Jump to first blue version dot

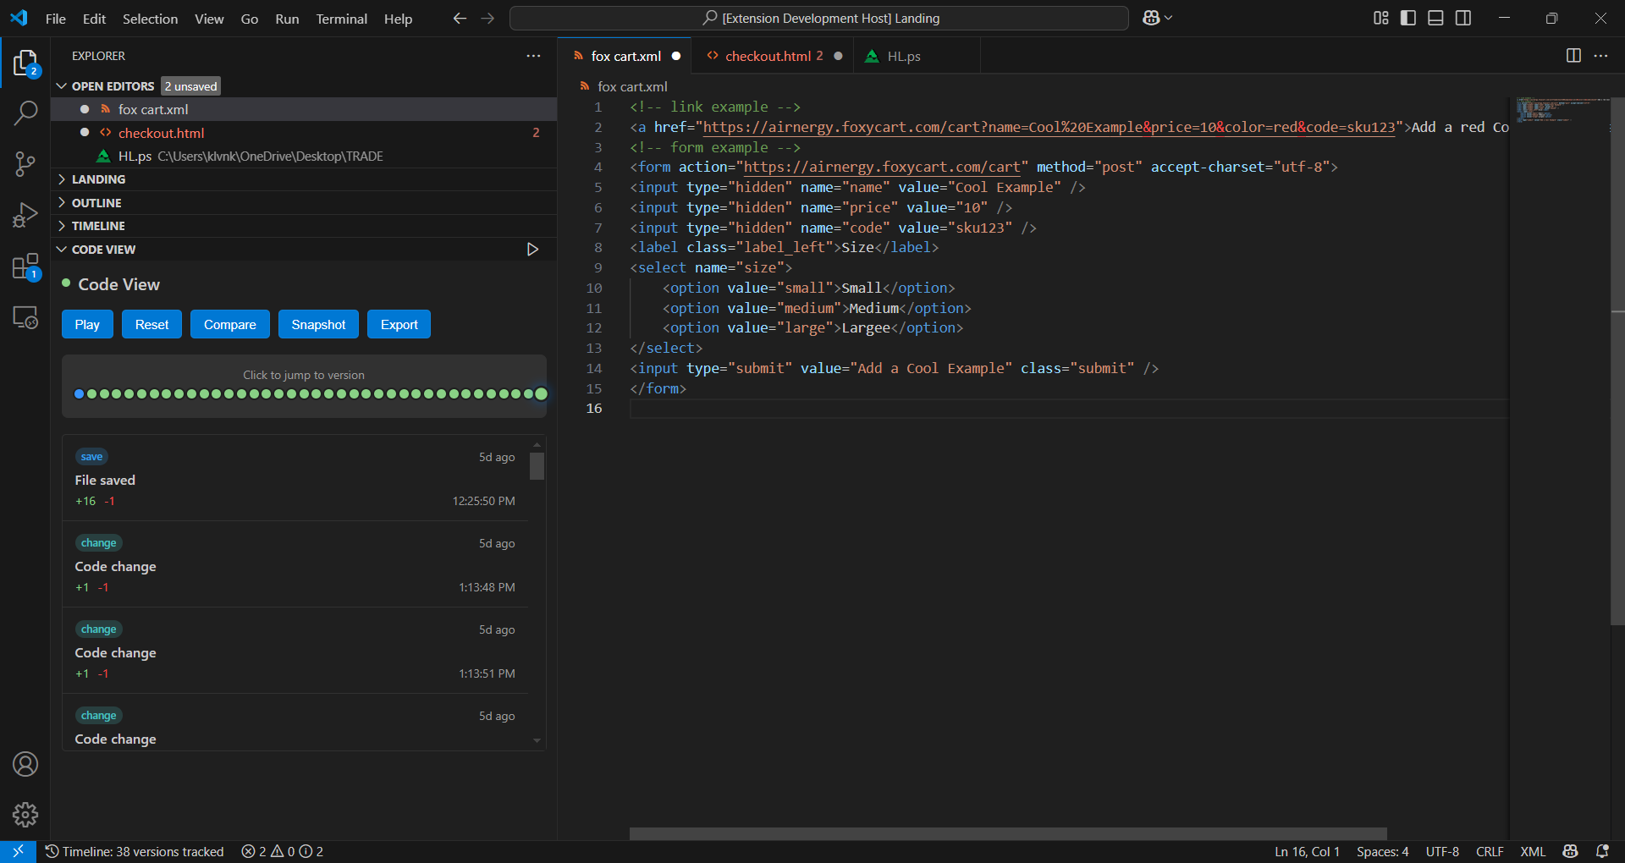click(80, 393)
